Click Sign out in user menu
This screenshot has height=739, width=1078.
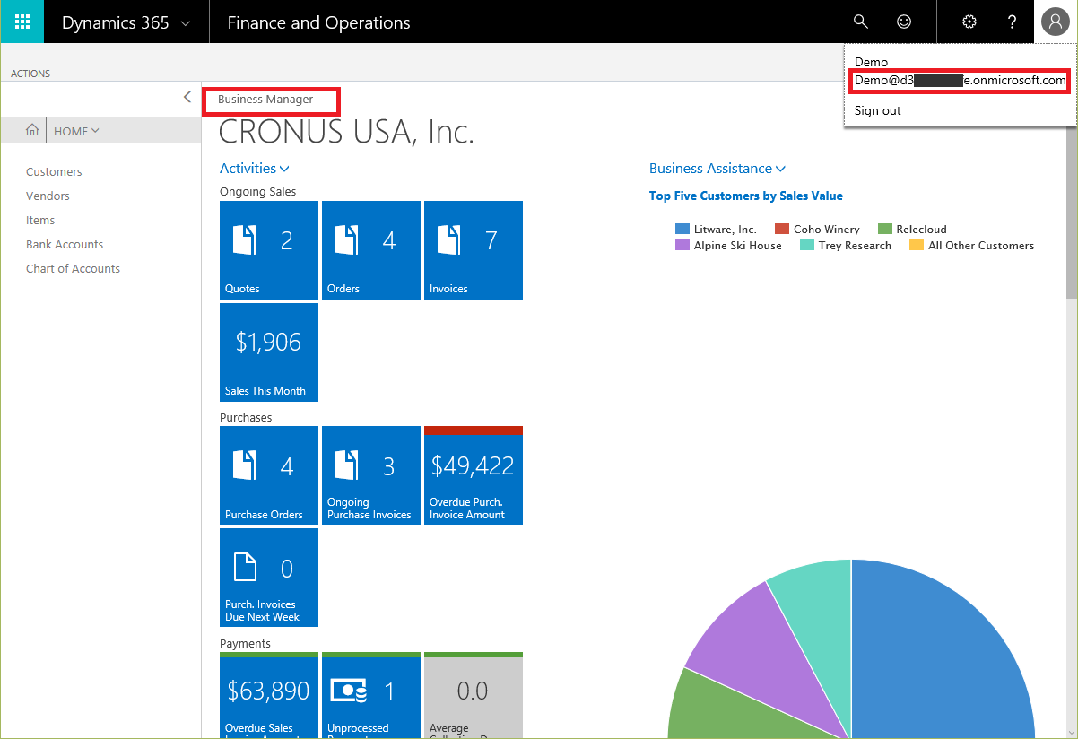point(878,110)
